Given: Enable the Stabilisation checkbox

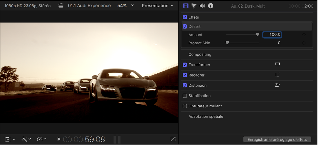Looking at the screenshot, I should click(185, 96).
